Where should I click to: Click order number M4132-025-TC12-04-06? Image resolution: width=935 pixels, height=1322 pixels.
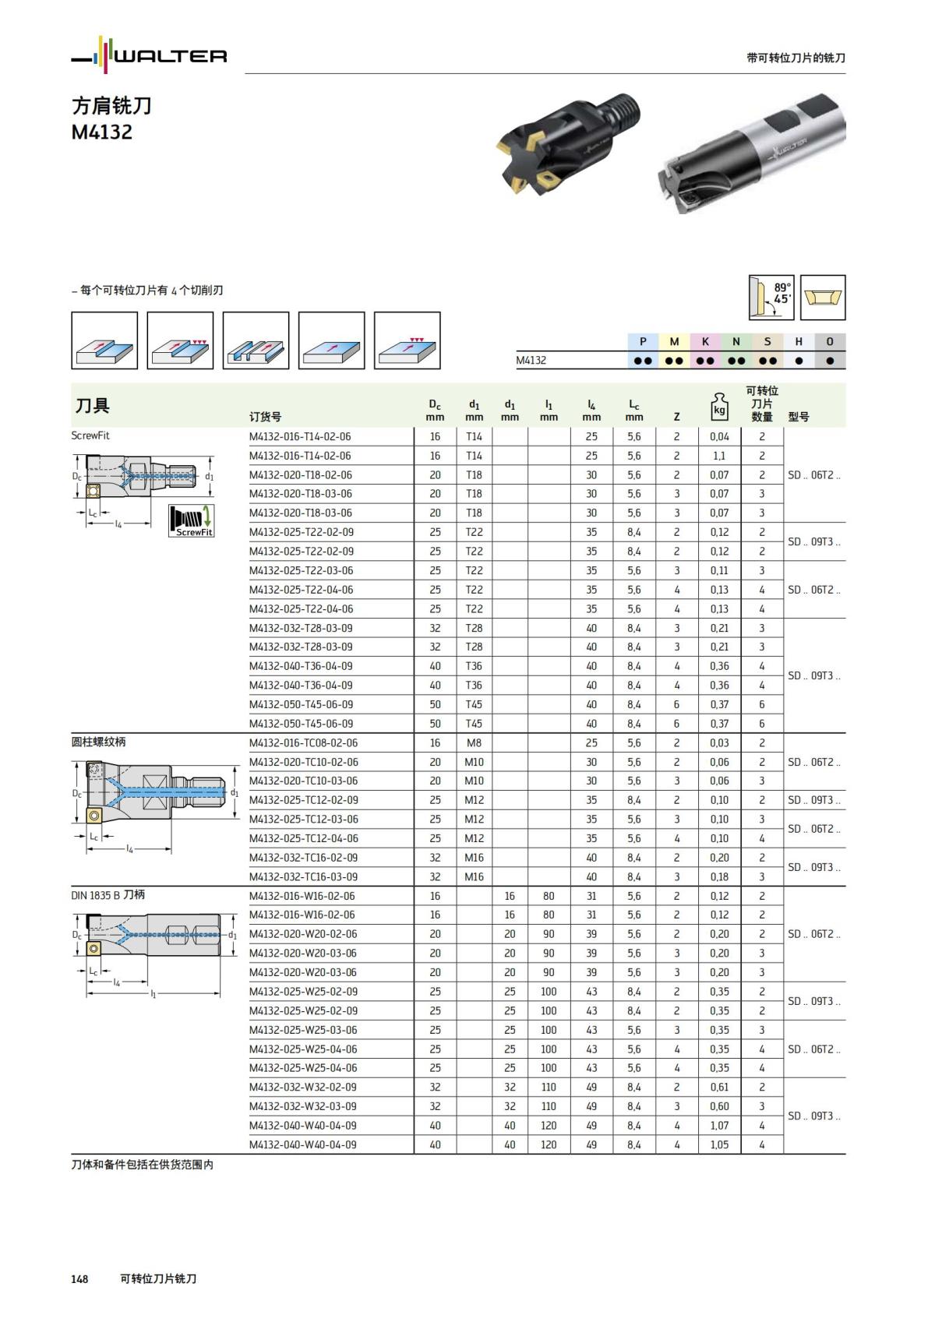coord(303,838)
